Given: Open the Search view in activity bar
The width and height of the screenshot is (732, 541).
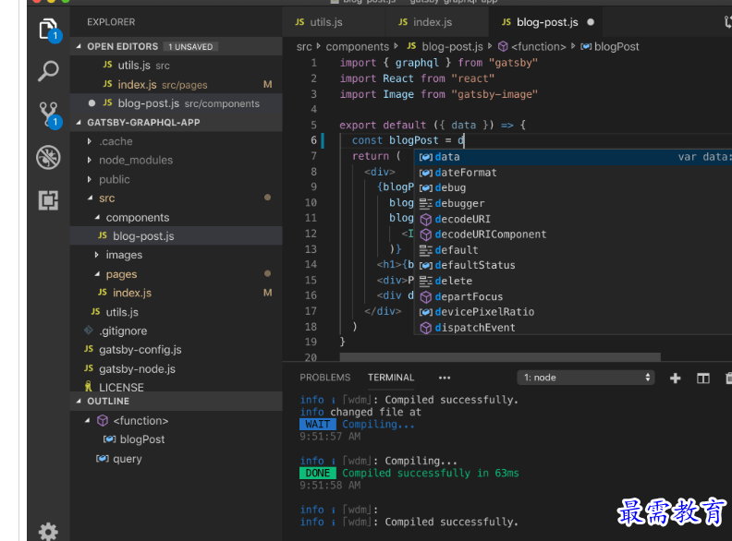Looking at the screenshot, I should coord(49,71).
